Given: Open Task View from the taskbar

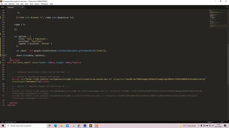Looking at the screenshot, I should [50, 126].
